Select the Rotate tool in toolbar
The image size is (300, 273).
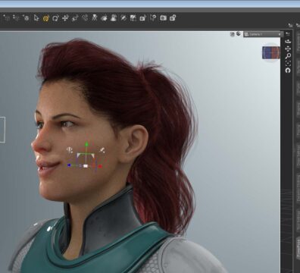[55, 18]
